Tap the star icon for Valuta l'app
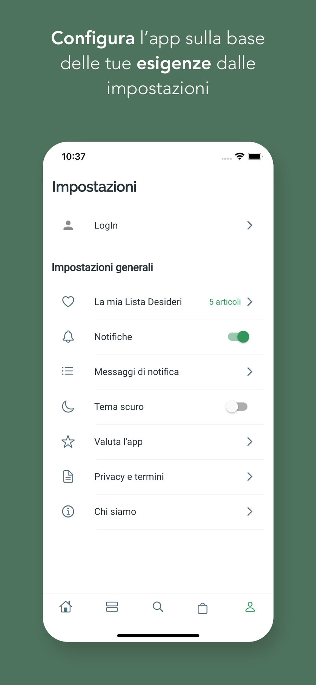Viewport: 316px width, 685px height. (x=68, y=441)
